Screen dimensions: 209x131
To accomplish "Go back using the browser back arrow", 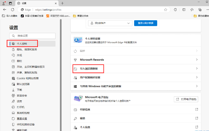I will click(5, 10).
